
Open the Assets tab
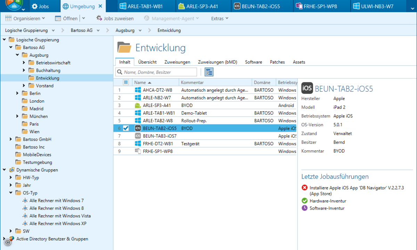coord(299,62)
